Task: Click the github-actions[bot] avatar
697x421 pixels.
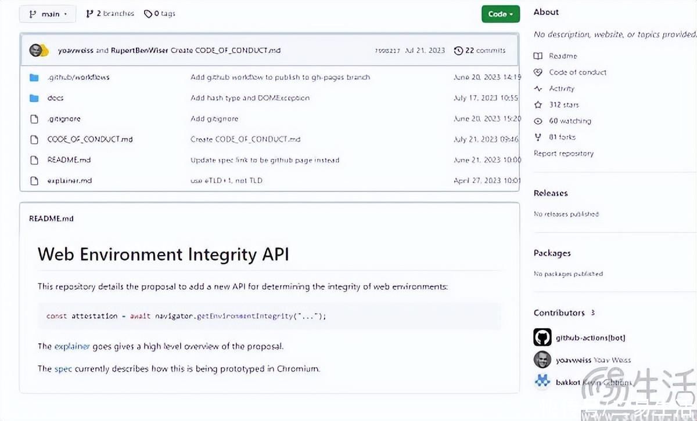Action: [542, 337]
